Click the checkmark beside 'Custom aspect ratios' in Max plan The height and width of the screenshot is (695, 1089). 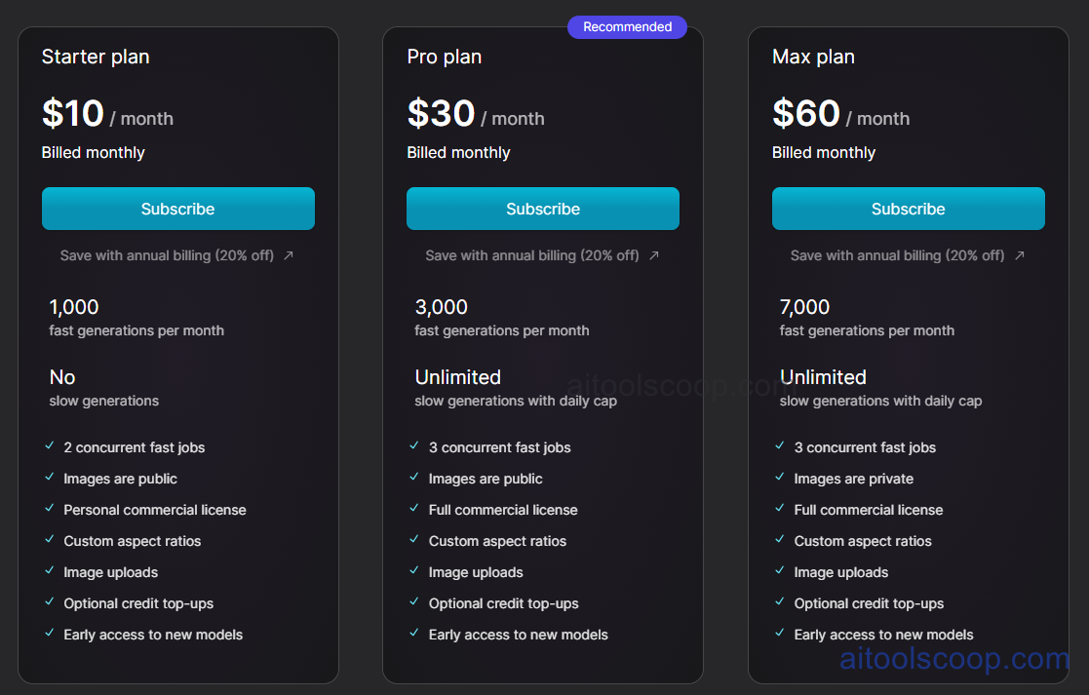pos(780,540)
